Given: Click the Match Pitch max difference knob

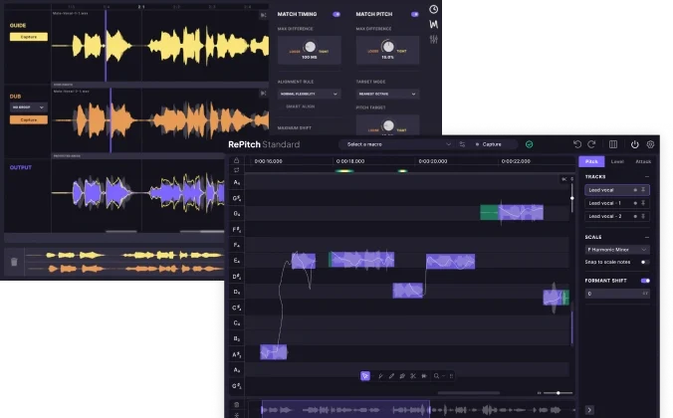Looking at the screenshot, I should click(387, 46).
